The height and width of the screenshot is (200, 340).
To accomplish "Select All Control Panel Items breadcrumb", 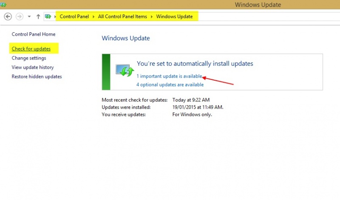I will [122, 17].
